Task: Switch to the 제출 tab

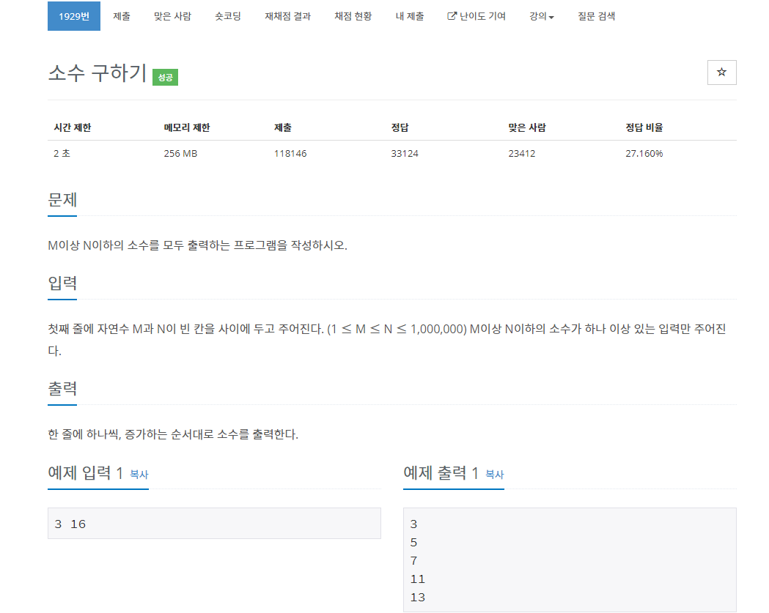Action: coord(122,15)
